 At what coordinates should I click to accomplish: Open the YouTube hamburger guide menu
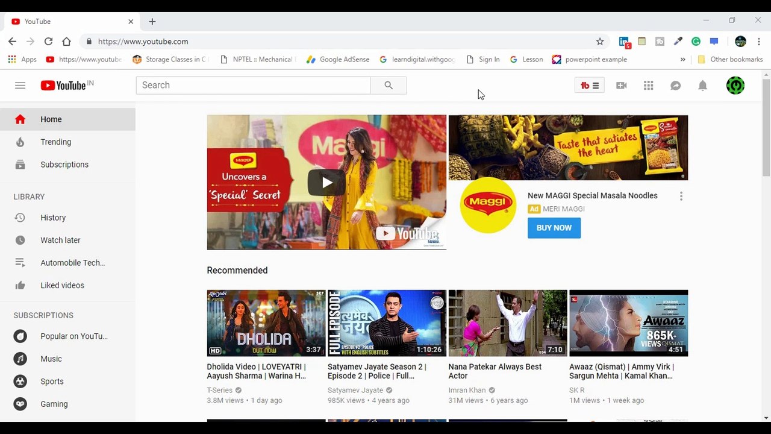20,86
